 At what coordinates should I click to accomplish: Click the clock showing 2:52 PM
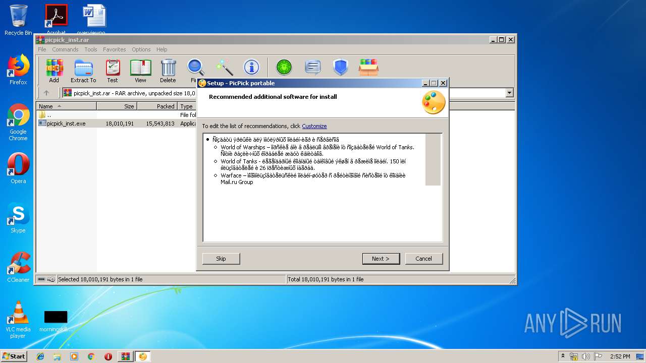620,356
